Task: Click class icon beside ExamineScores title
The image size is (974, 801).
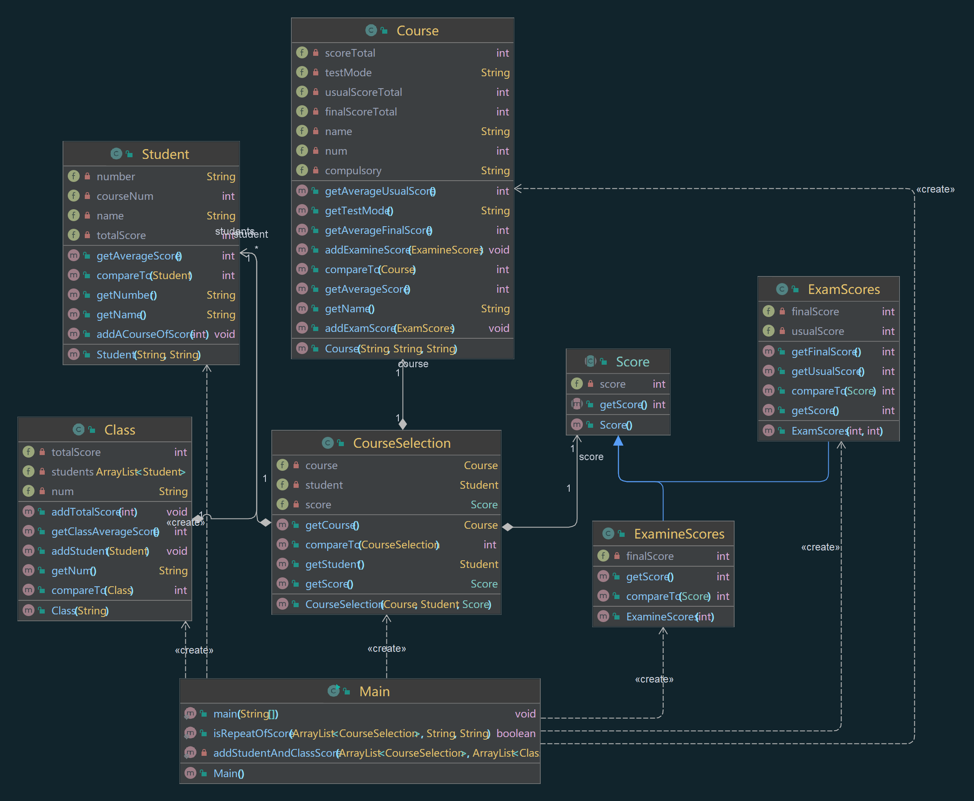Action: [608, 534]
